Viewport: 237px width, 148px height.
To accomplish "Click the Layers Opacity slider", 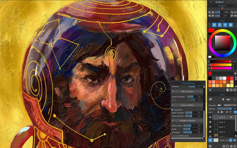I will [224, 109].
